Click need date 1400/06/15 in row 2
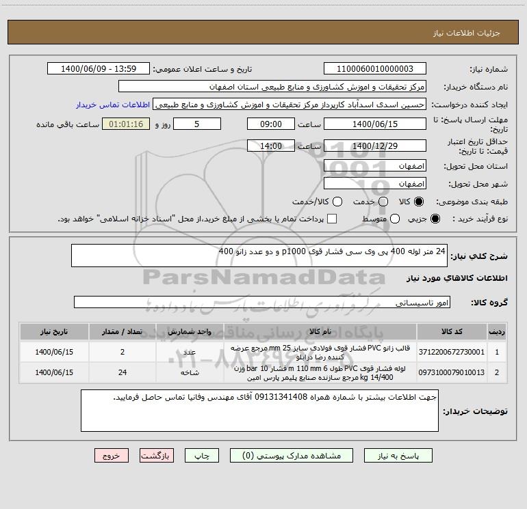This screenshot has height=509, width=527. tap(54, 372)
